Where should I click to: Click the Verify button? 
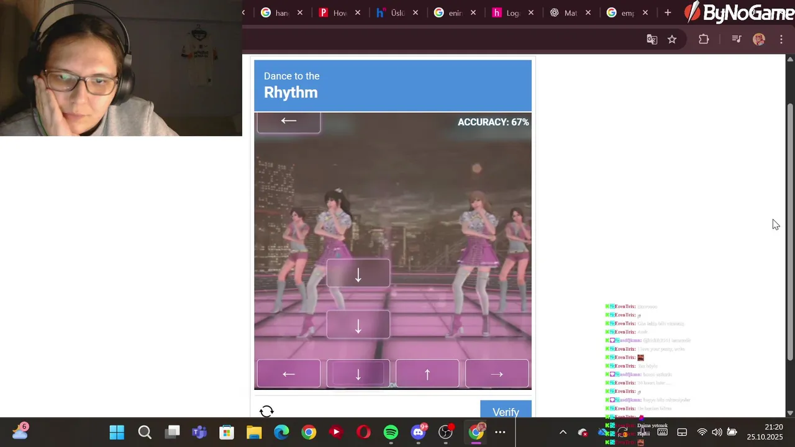[506, 410]
